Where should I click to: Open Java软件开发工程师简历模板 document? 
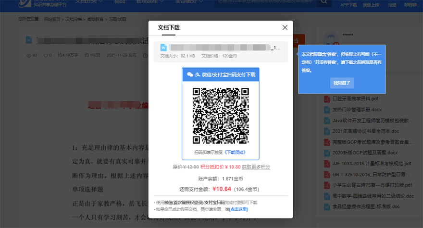pyautogui.click(x=373, y=120)
